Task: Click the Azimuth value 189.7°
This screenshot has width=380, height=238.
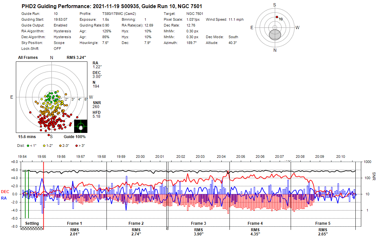Action: point(191,43)
